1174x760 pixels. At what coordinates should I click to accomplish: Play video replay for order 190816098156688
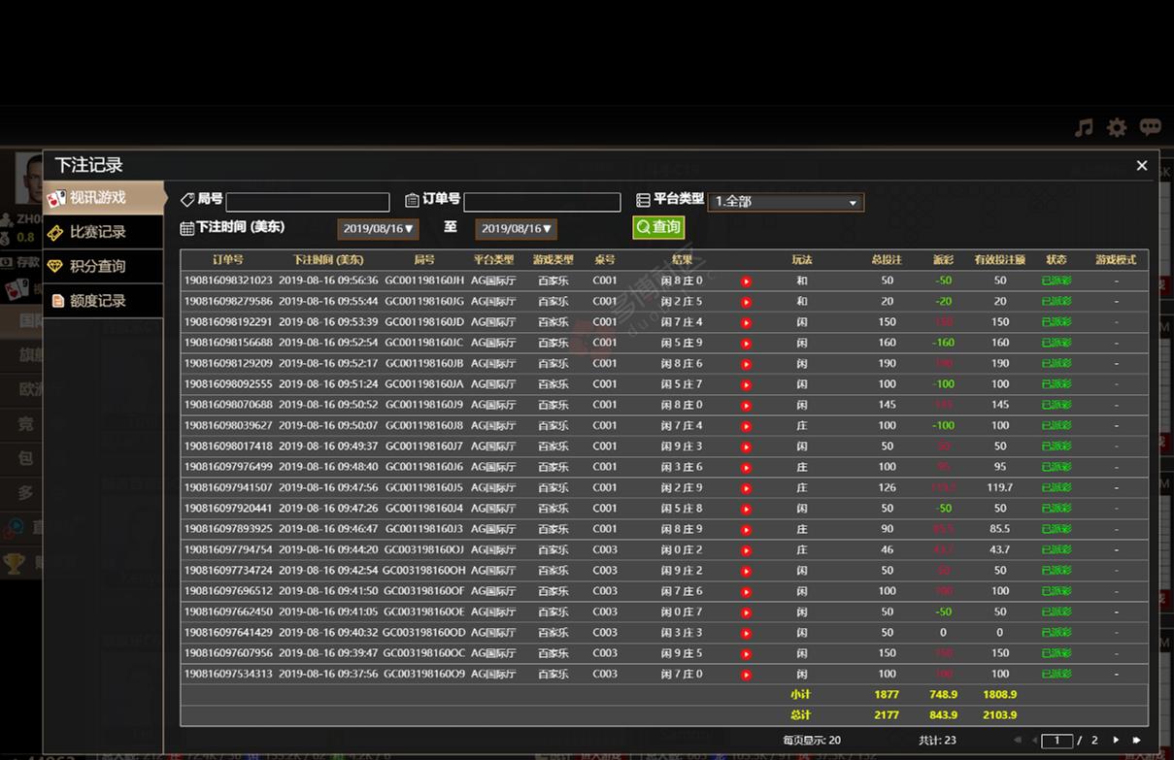click(746, 344)
